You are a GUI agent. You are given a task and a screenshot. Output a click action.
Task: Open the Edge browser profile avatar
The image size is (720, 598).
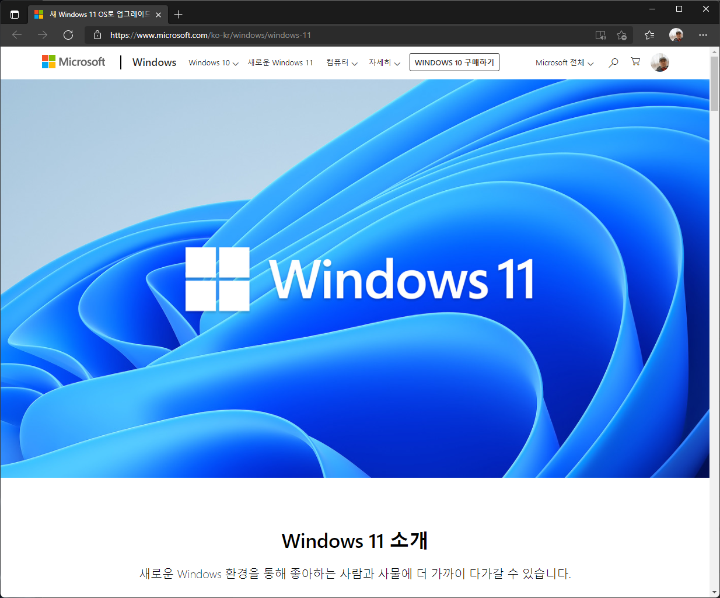click(676, 35)
